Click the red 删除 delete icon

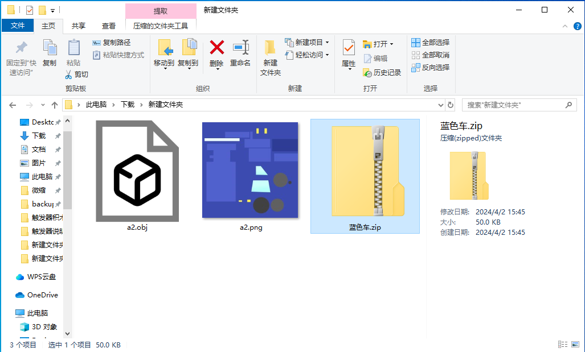coord(217,48)
